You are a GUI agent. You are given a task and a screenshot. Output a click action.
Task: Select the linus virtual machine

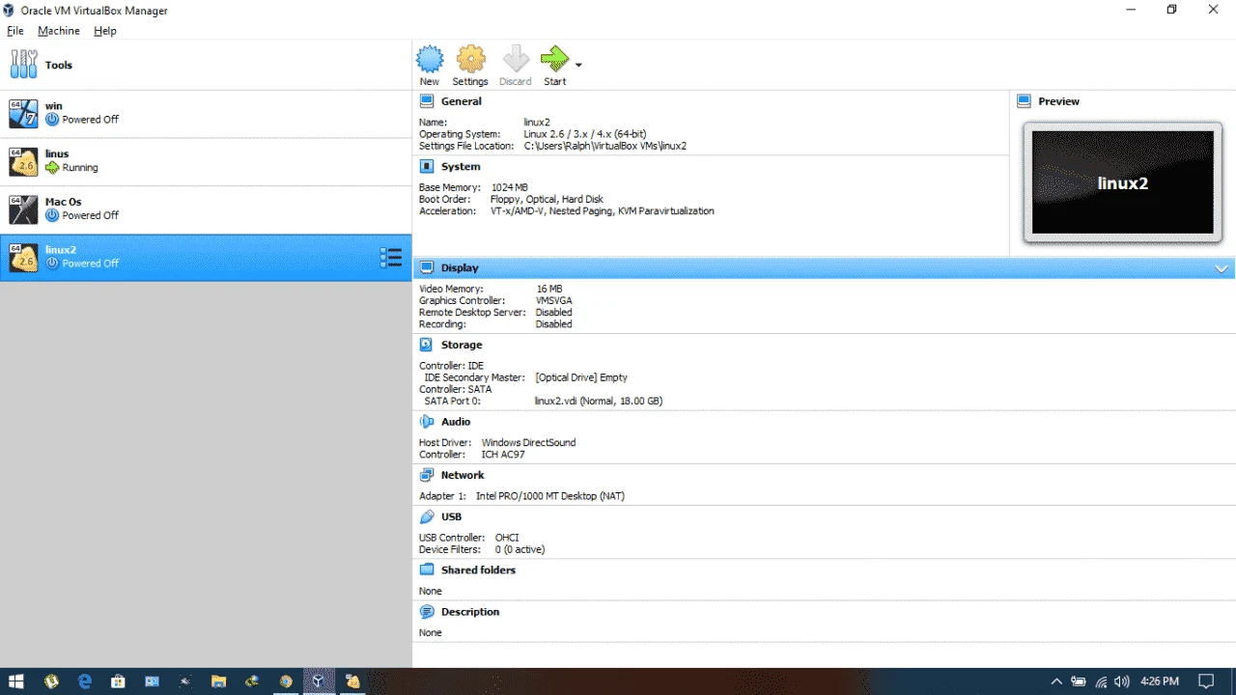coord(206,161)
